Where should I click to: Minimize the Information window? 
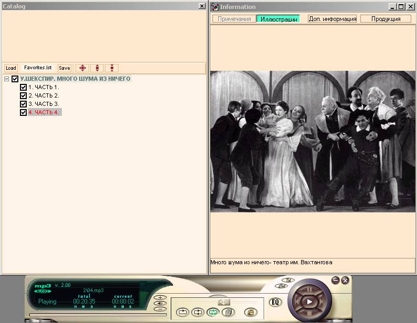[x=392, y=7]
